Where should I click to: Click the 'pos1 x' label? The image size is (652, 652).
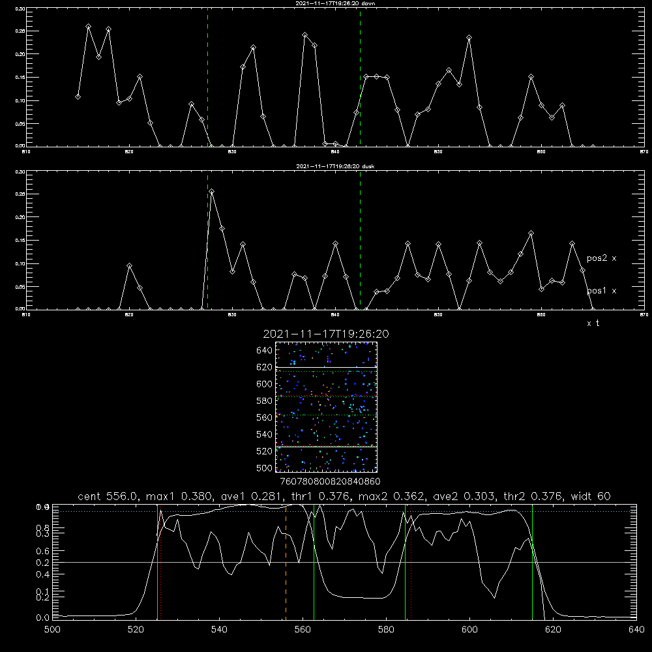pyautogui.click(x=601, y=291)
